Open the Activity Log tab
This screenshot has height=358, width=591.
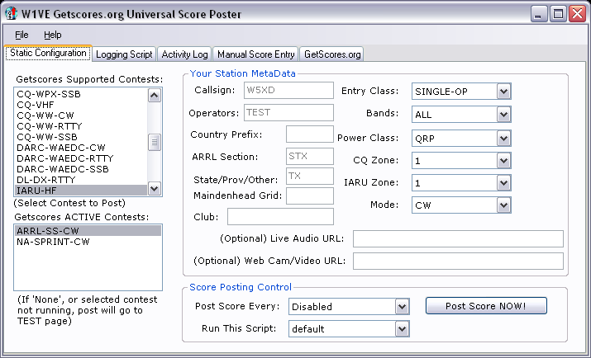184,54
